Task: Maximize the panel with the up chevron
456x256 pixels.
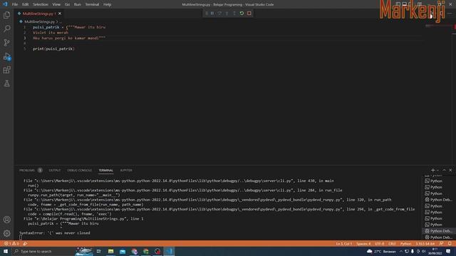Action: pos(444,171)
